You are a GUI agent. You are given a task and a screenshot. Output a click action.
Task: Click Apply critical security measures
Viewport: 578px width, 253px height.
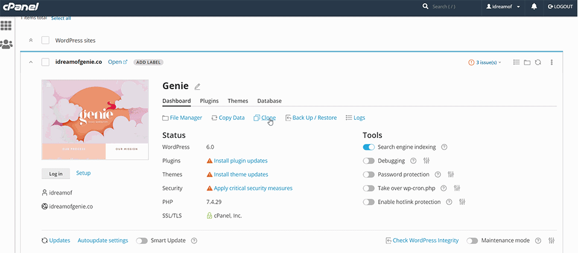253,188
